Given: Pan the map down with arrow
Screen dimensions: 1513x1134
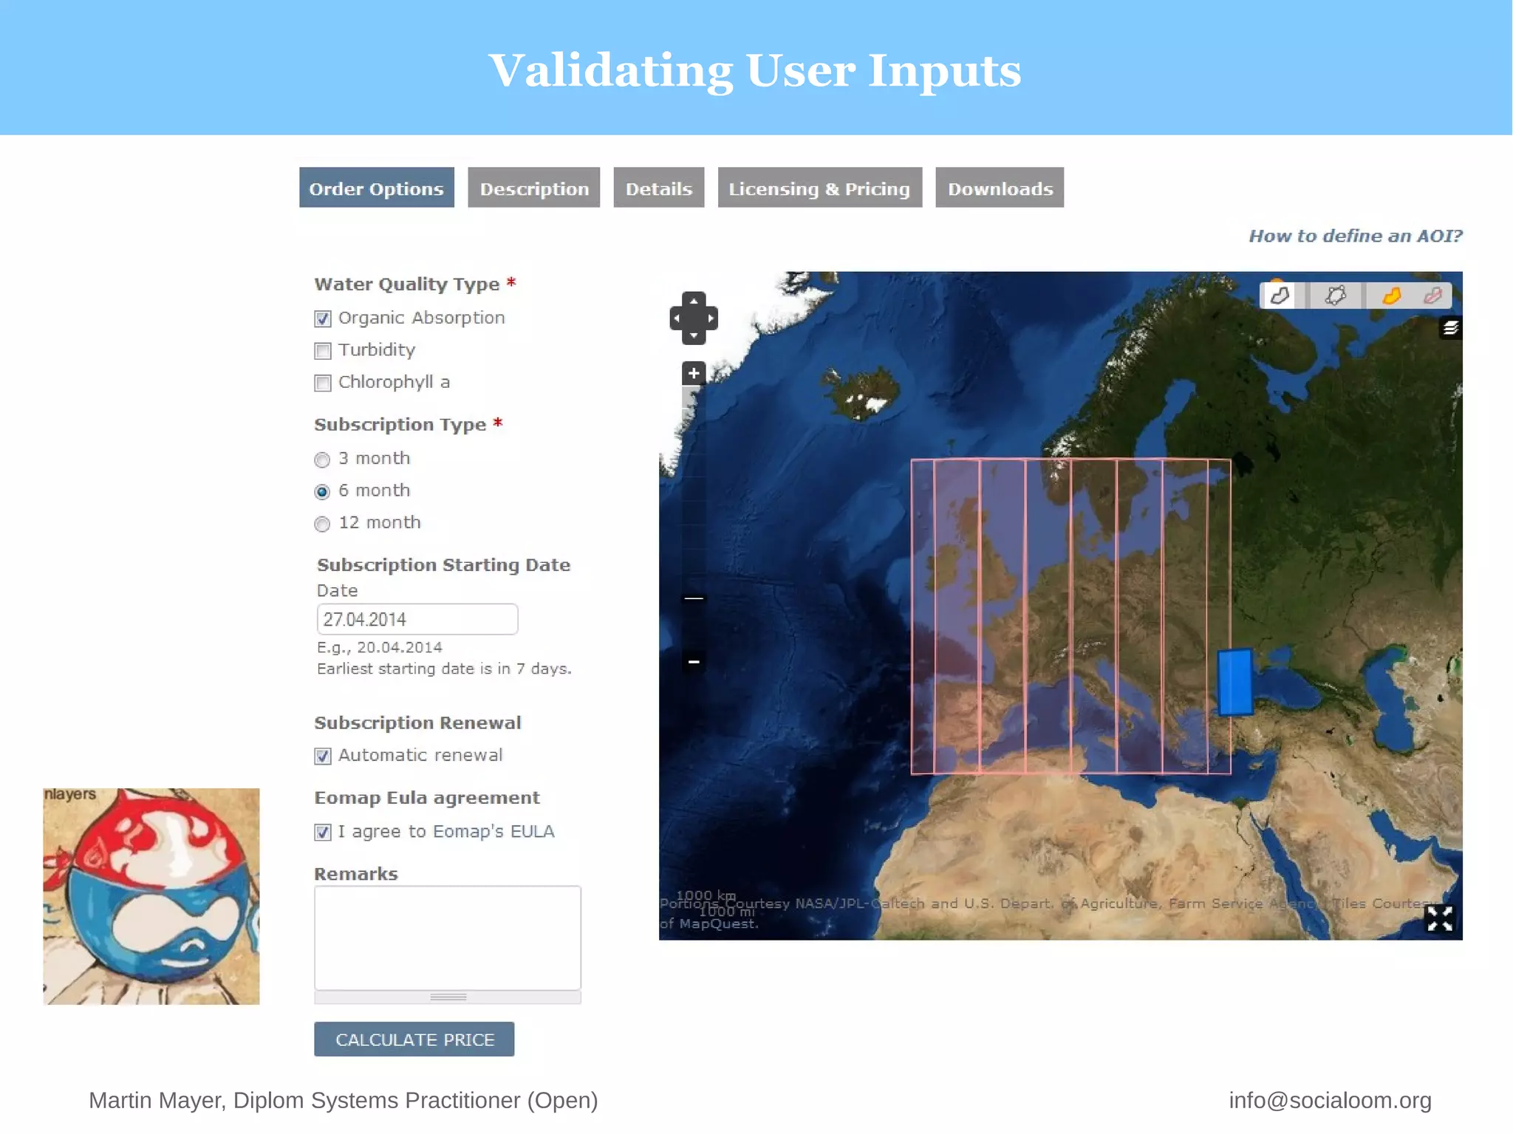Looking at the screenshot, I should [x=694, y=336].
